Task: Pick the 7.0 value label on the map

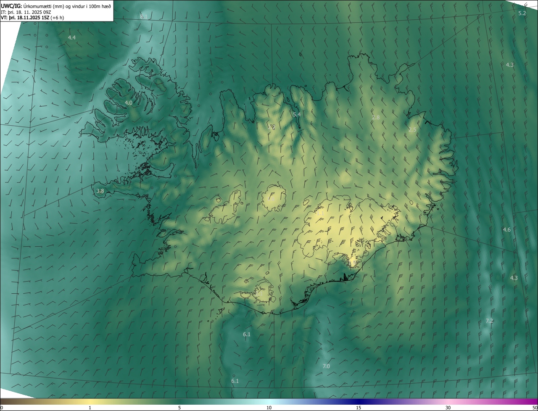Action: [326, 366]
